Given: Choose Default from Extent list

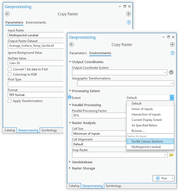Looking at the screenshot, I should pyautogui.click(x=150, y=104).
